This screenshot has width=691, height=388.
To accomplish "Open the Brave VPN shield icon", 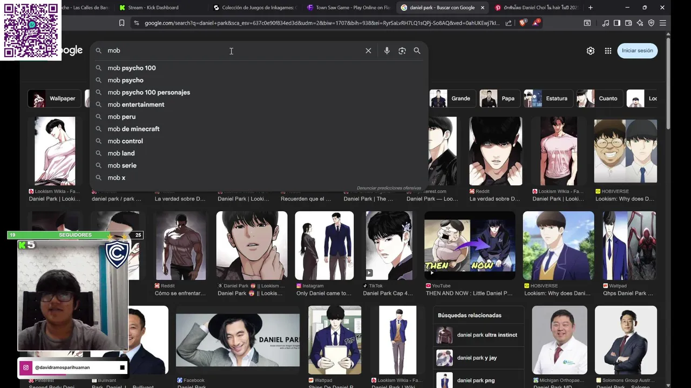I will [651, 23].
